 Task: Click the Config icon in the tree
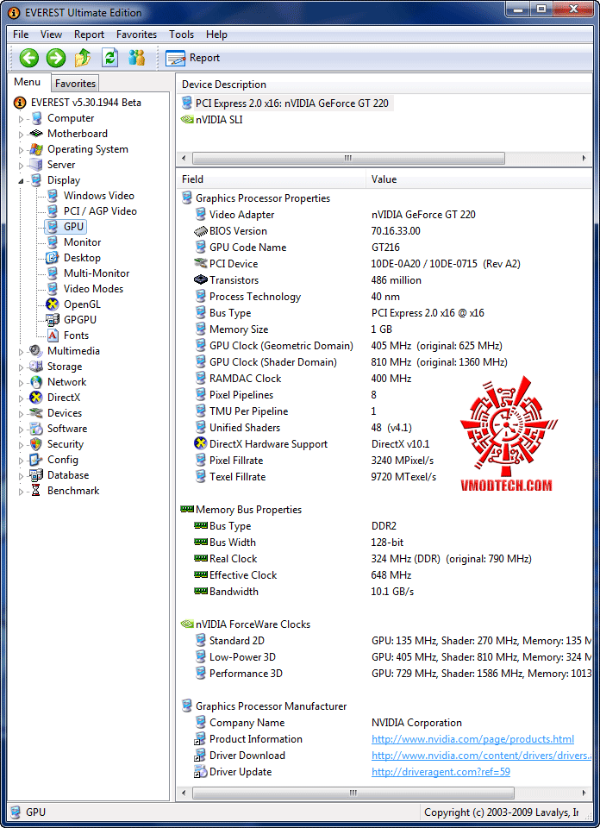(36, 460)
